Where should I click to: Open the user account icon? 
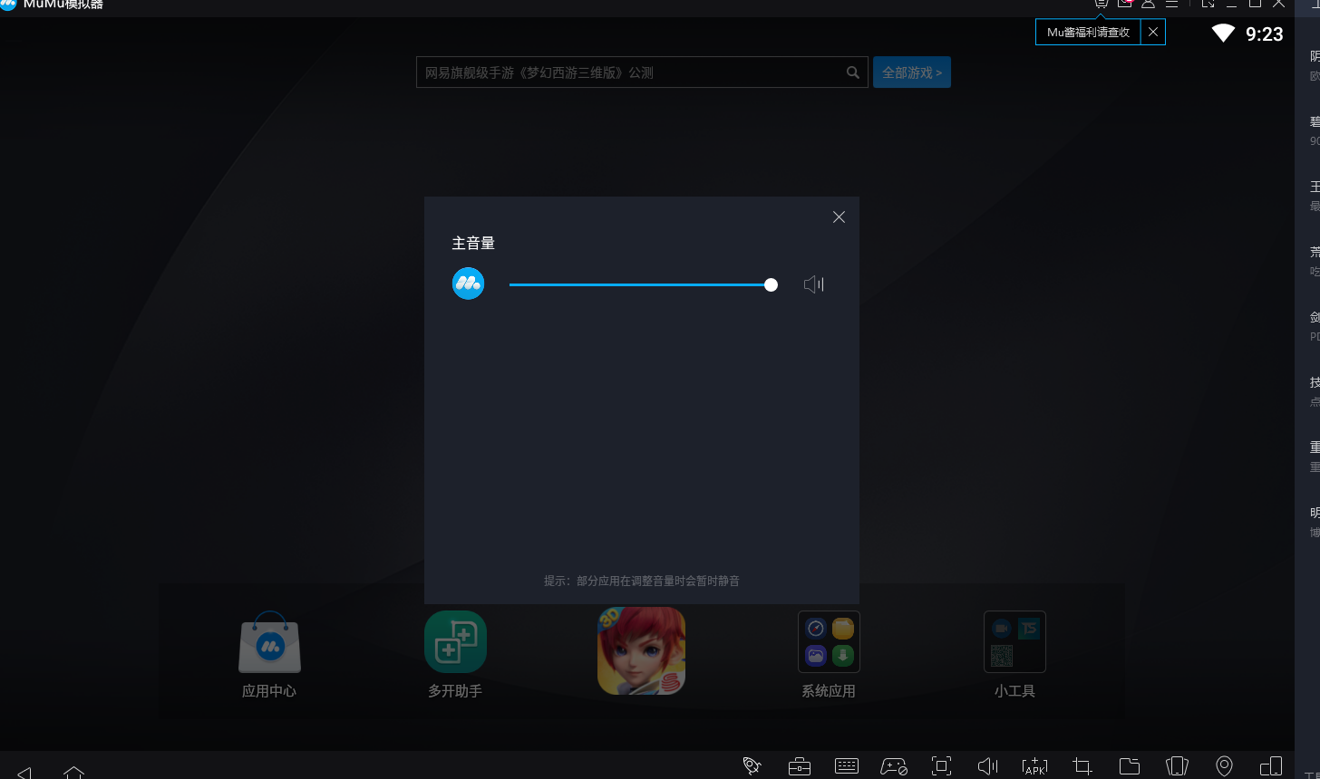(1148, 4)
